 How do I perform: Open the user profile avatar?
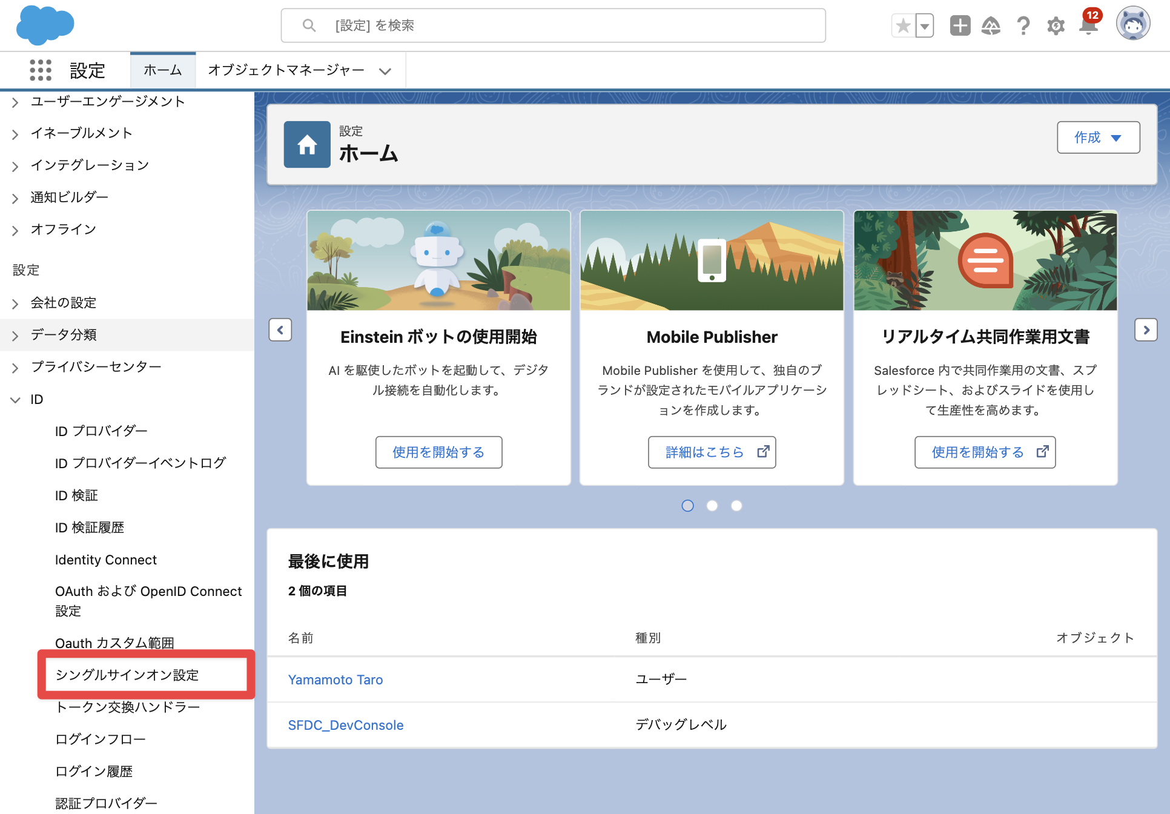(1133, 24)
